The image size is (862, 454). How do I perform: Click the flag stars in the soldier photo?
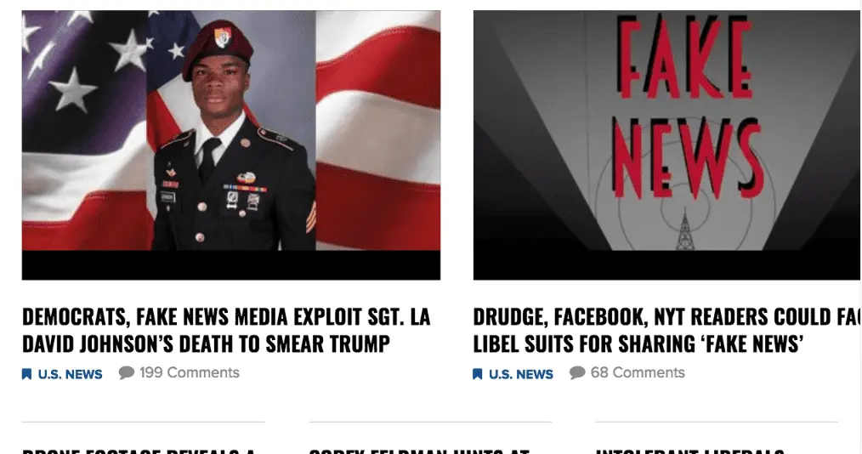click(x=82, y=60)
